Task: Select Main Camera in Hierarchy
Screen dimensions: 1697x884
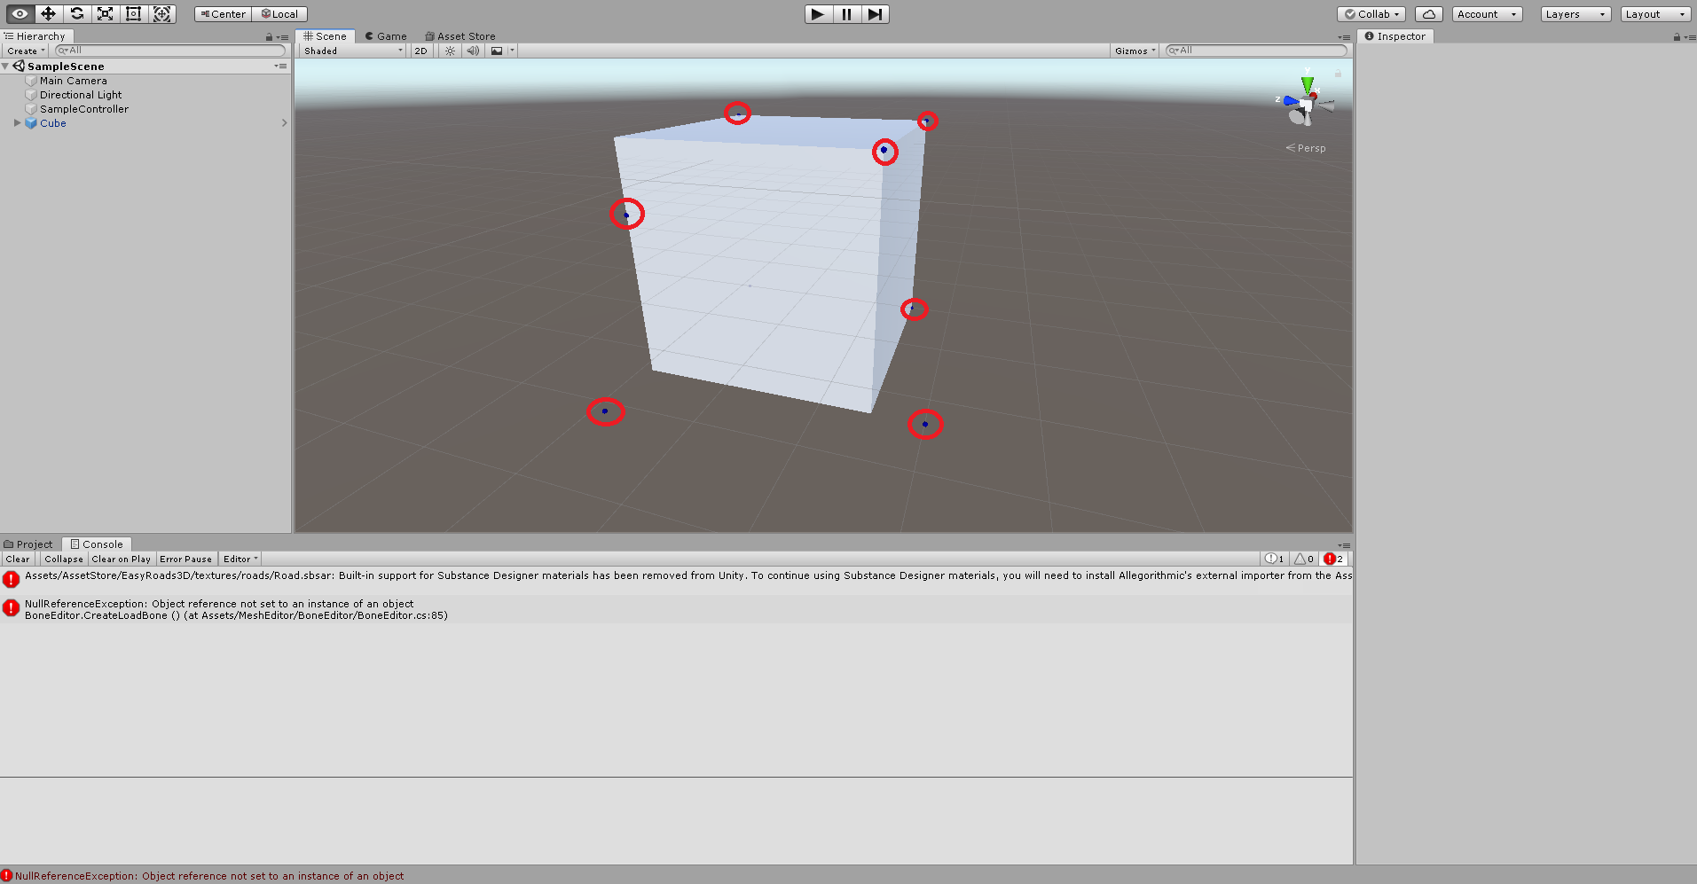Action: 73,81
